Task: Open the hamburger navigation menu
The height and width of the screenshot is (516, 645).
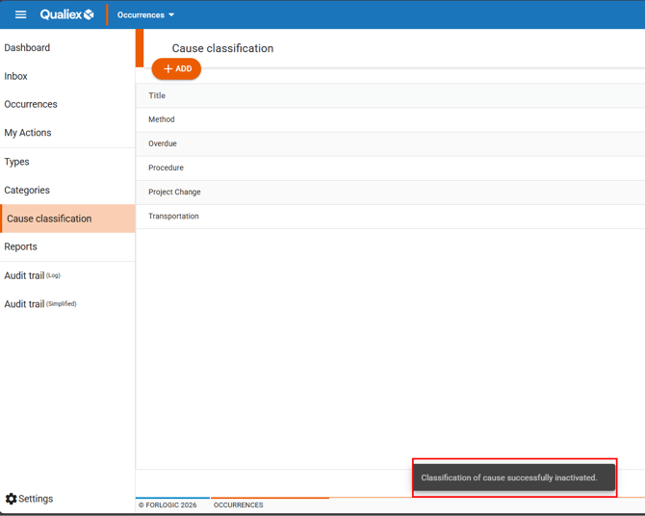Action: point(20,14)
